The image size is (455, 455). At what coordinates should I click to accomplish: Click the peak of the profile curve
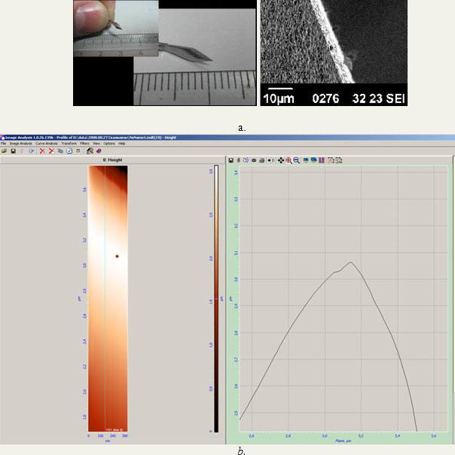(x=351, y=262)
